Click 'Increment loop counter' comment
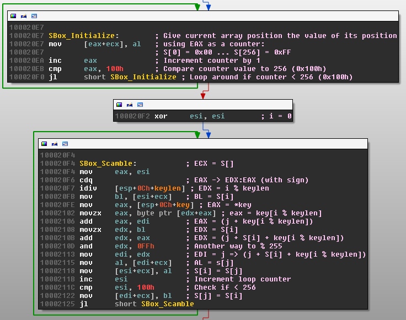406x320 pixels. pyautogui.click(x=243, y=279)
